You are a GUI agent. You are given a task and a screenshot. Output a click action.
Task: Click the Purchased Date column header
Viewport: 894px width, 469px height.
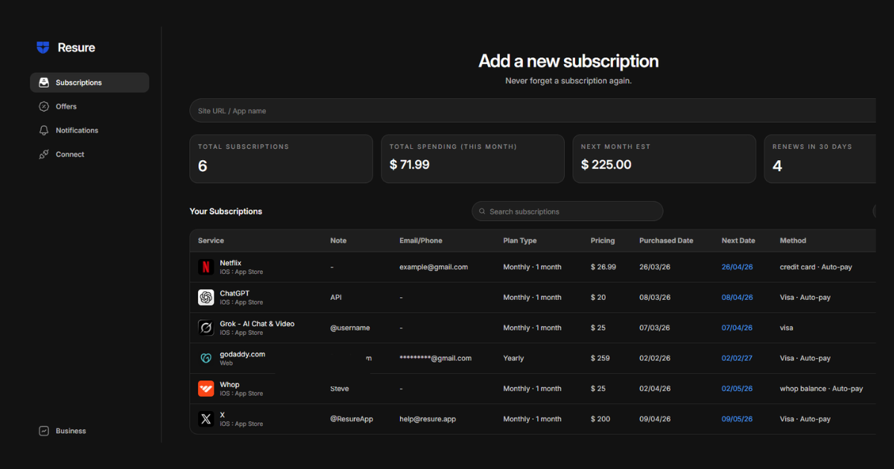point(666,240)
